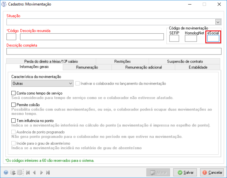Click the Cancelar button
This screenshot has width=227, height=178.
click(212, 172)
